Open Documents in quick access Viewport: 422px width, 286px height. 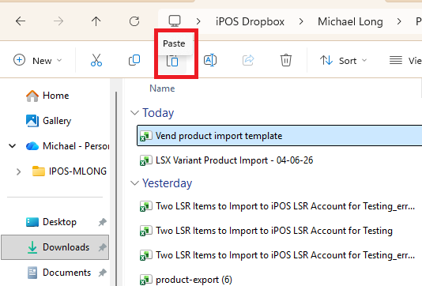(58, 273)
